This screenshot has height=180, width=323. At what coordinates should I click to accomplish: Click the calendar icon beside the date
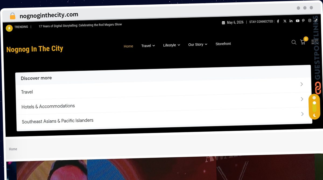[x=223, y=23]
